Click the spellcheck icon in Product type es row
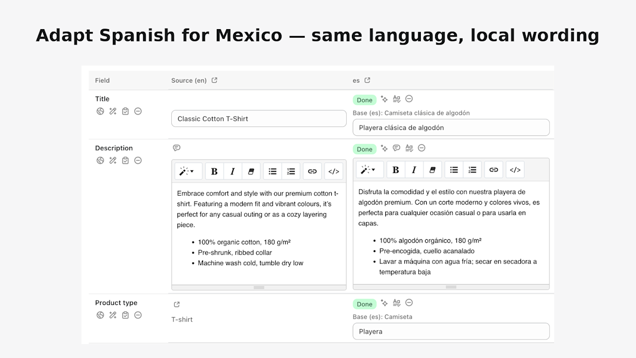This screenshot has height=358, width=636. 396,303
